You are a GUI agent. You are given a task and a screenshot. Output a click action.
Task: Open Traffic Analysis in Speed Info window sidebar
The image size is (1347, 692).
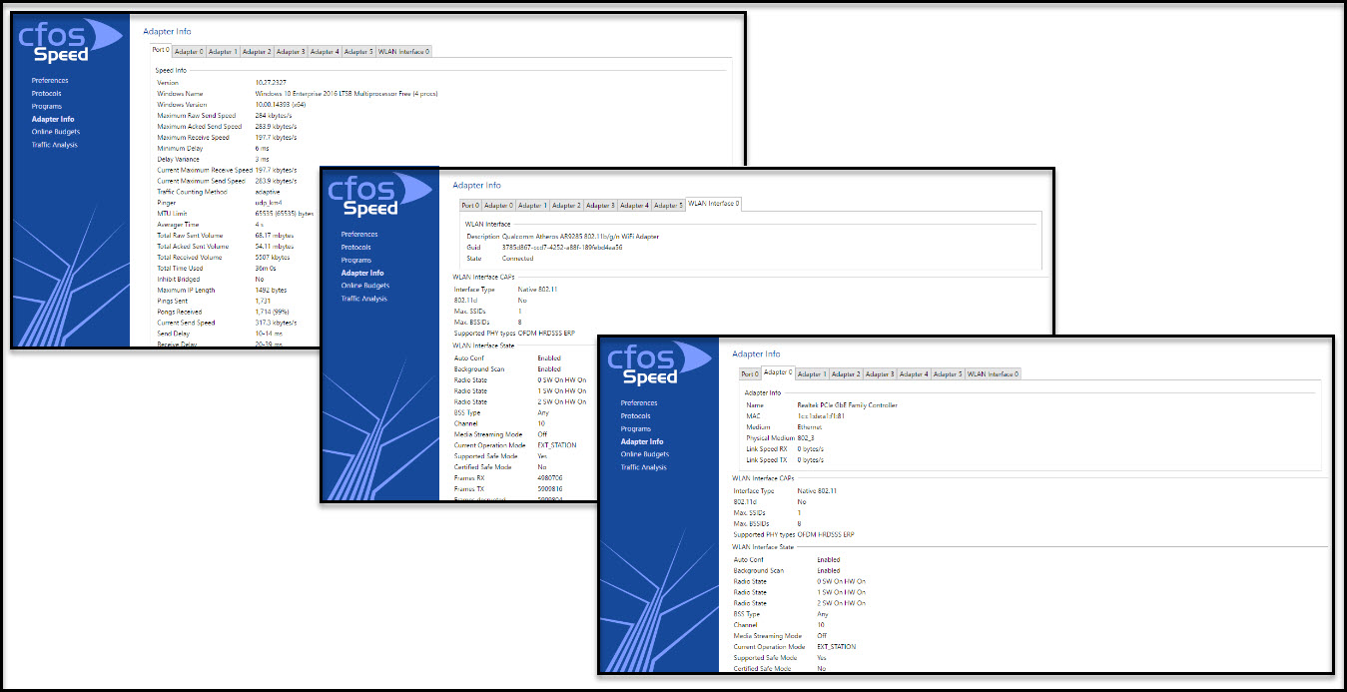pyautogui.click(x=54, y=145)
